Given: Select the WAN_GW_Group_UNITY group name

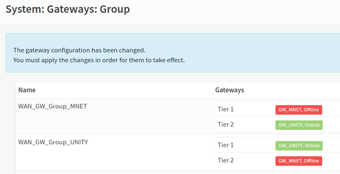Looking at the screenshot, I should pyautogui.click(x=53, y=142).
